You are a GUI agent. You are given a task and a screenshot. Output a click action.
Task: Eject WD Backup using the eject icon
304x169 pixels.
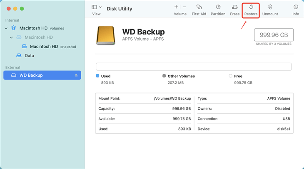(x=76, y=75)
